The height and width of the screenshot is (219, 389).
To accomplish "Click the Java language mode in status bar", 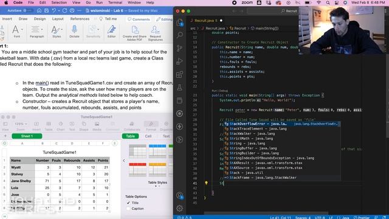I will [x=343, y=217].
